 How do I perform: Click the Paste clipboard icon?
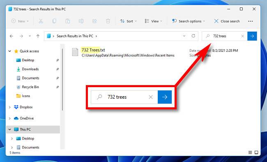68,21
